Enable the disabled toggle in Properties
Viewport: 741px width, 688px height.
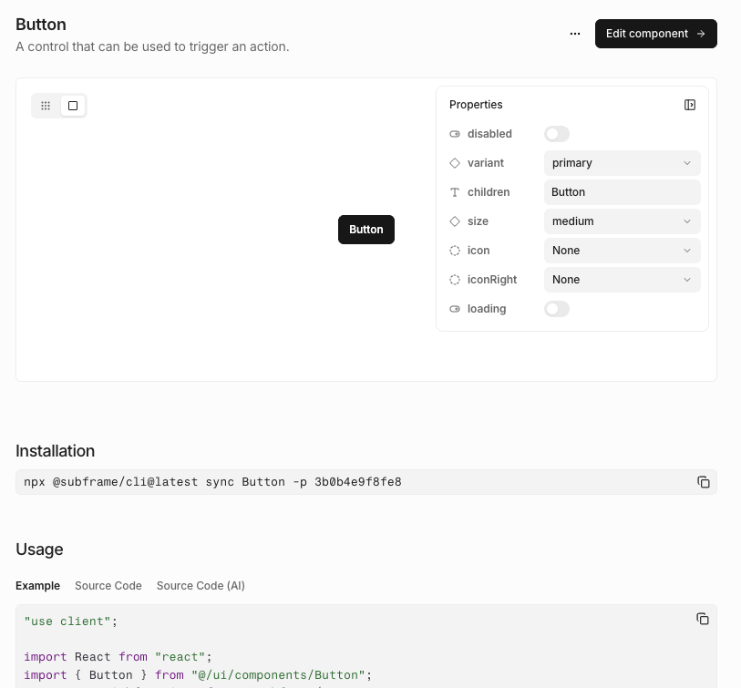click(x=557, y=134)
